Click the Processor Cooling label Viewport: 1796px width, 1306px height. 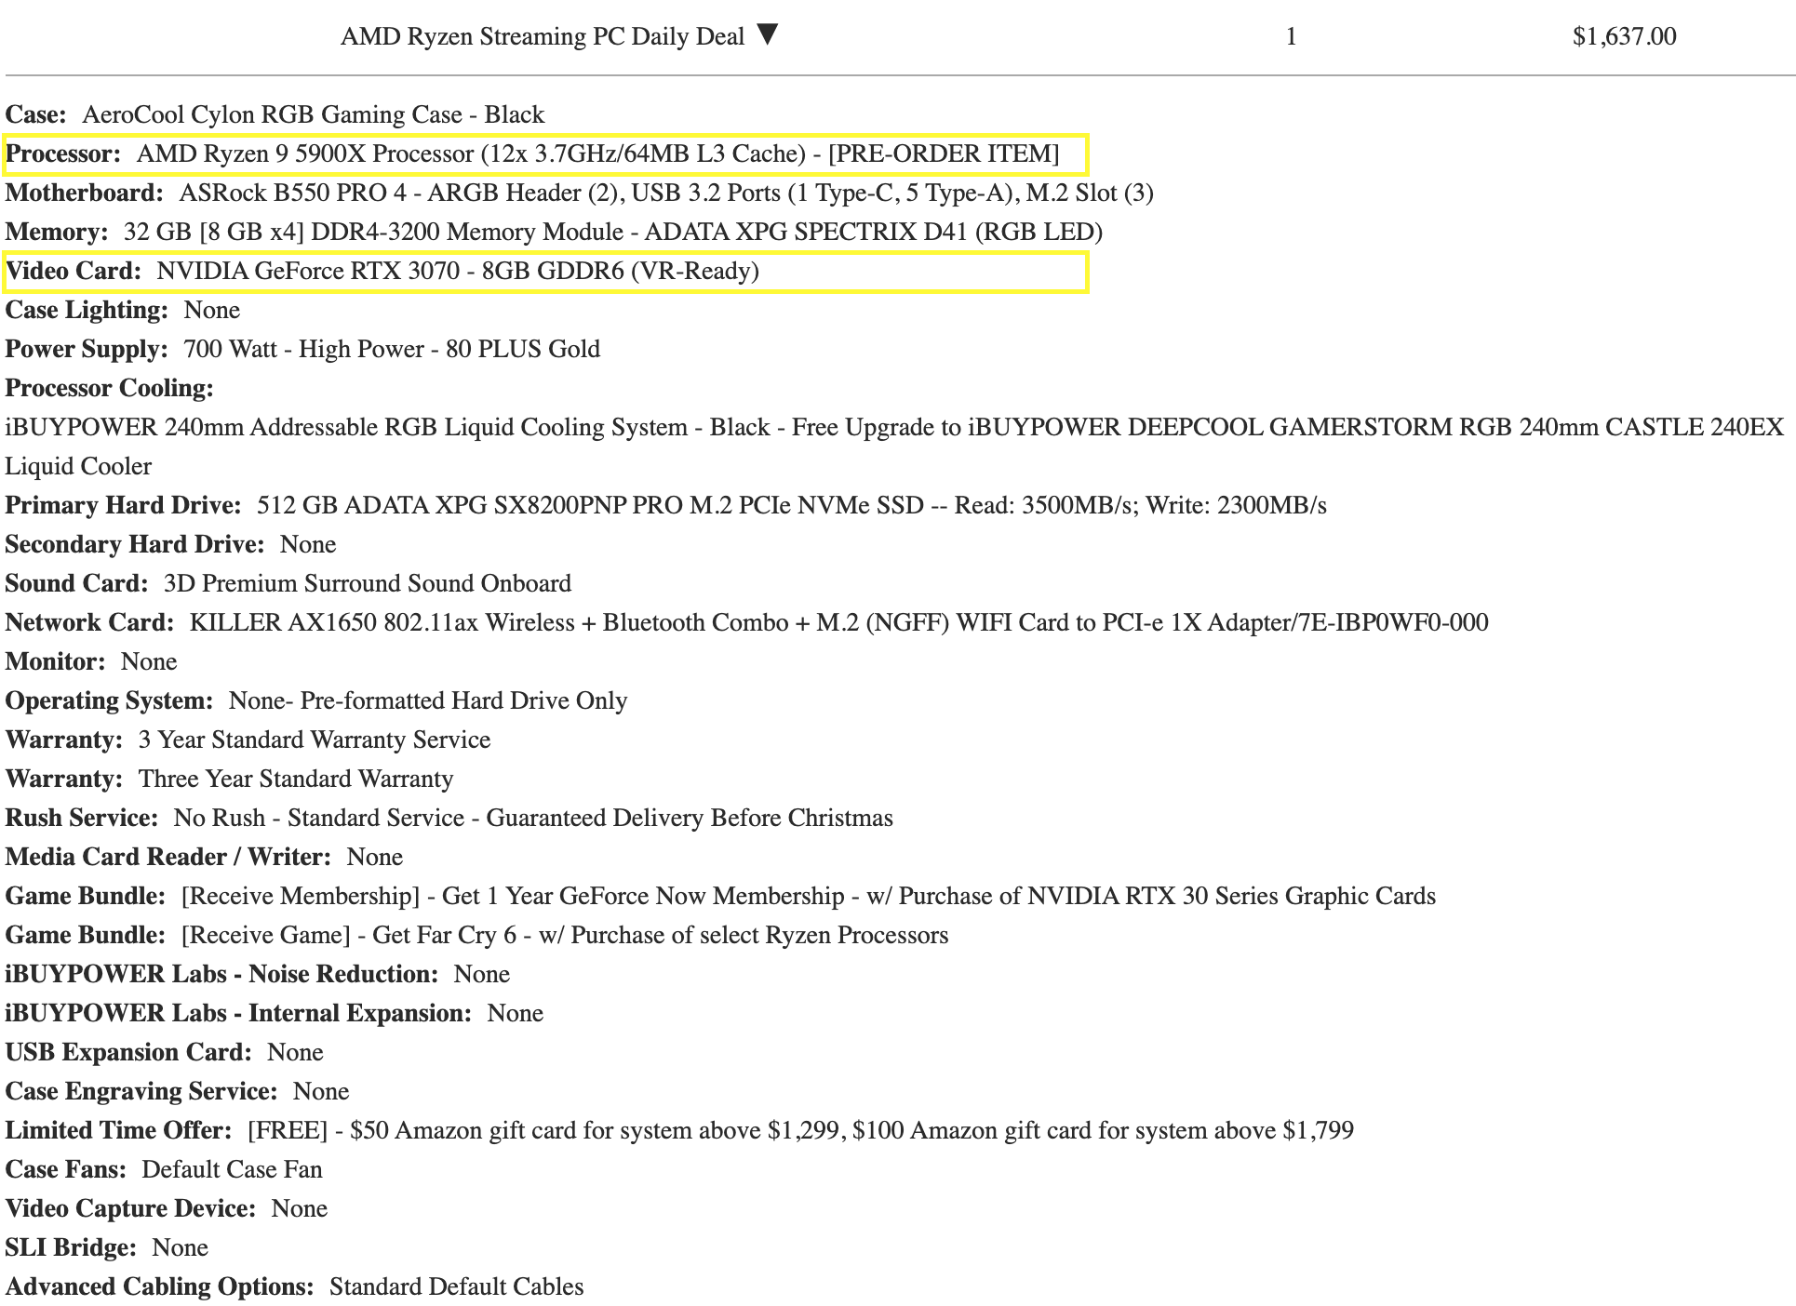109,389
